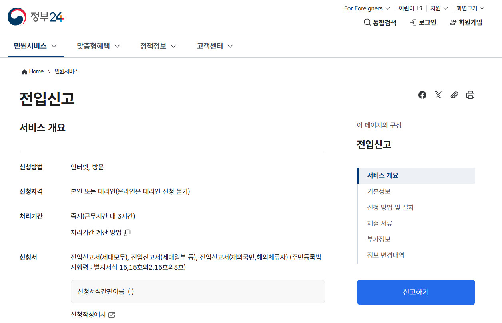This screenshot has height=323, width=502.
Task: Share page on X icon
Action: pyautogui.click(x=438, y=95)
